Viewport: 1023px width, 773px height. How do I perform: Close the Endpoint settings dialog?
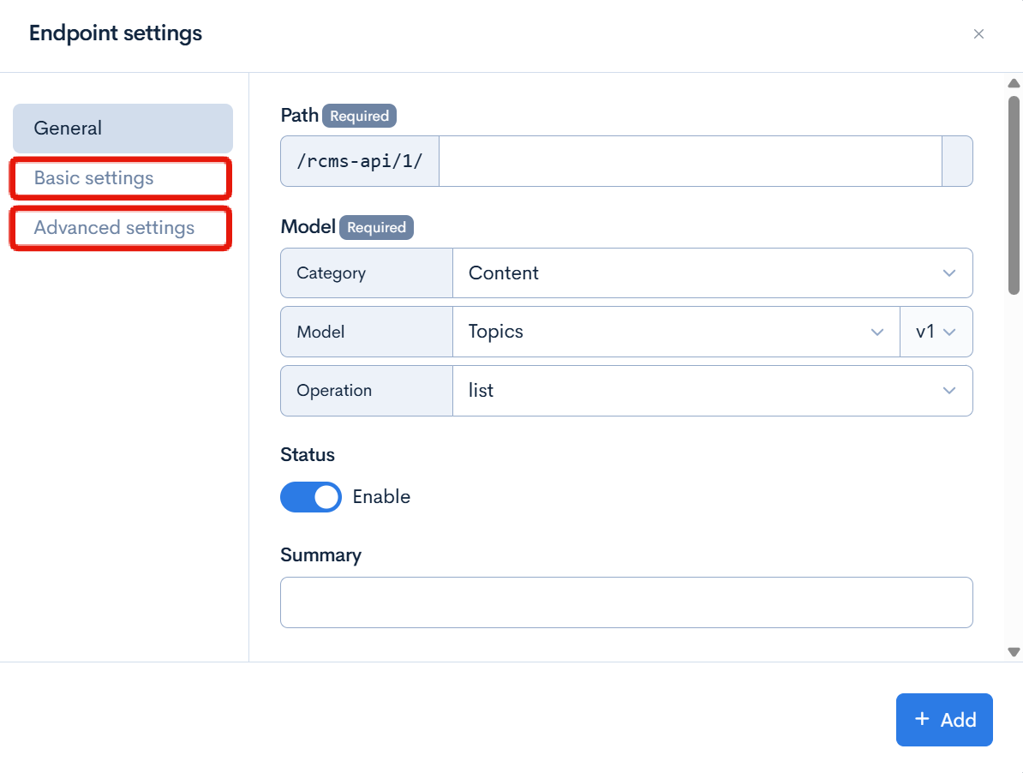(978, 34)
